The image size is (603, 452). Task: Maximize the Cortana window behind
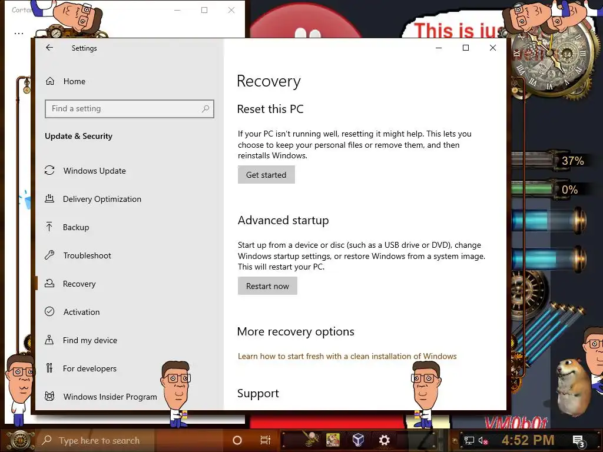(204, 11)
